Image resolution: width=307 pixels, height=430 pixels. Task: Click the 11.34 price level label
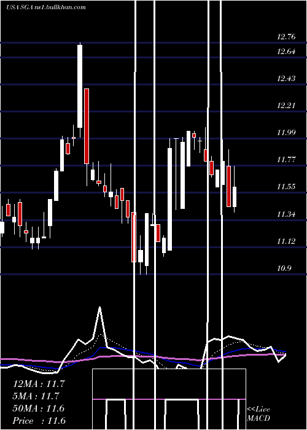pyautogui.click(x=286, y=214)
